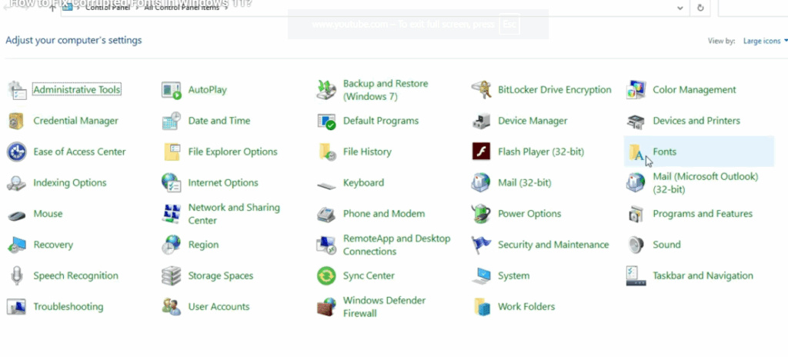Open the Default Programs icon
Viewport: 788px width, 357px height.
pos(326,121)
